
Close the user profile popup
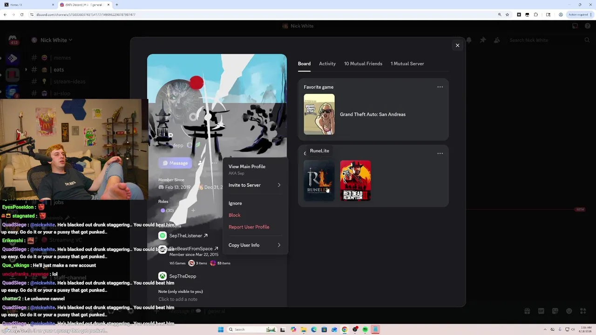(x=457, y=45)
